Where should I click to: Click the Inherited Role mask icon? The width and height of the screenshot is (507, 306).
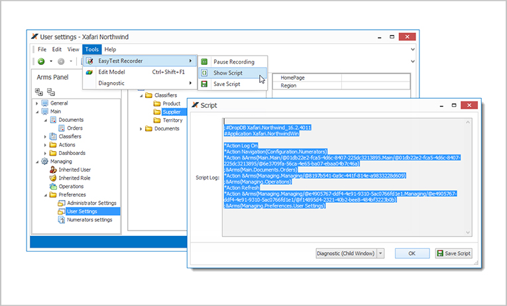(53, 178)
